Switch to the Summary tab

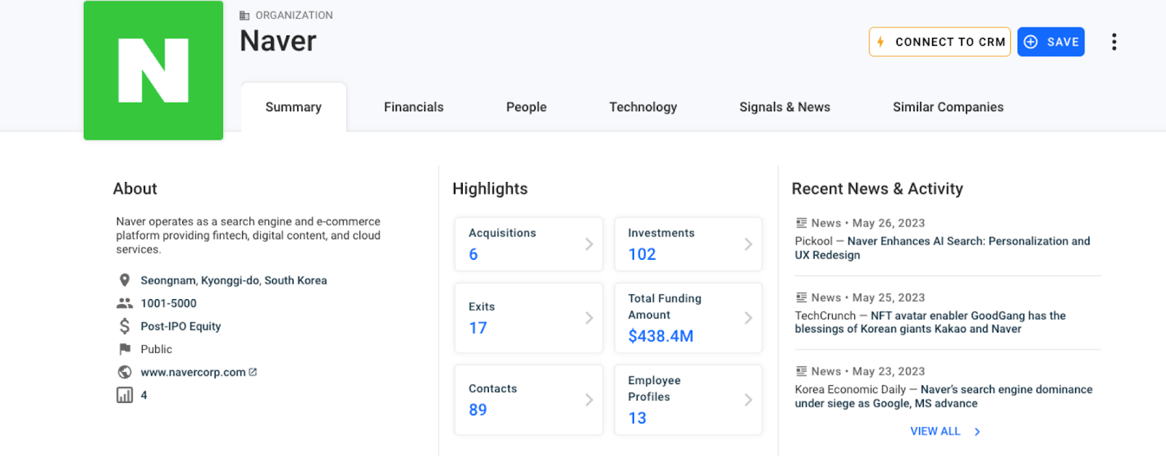click(x=293, y=107)
